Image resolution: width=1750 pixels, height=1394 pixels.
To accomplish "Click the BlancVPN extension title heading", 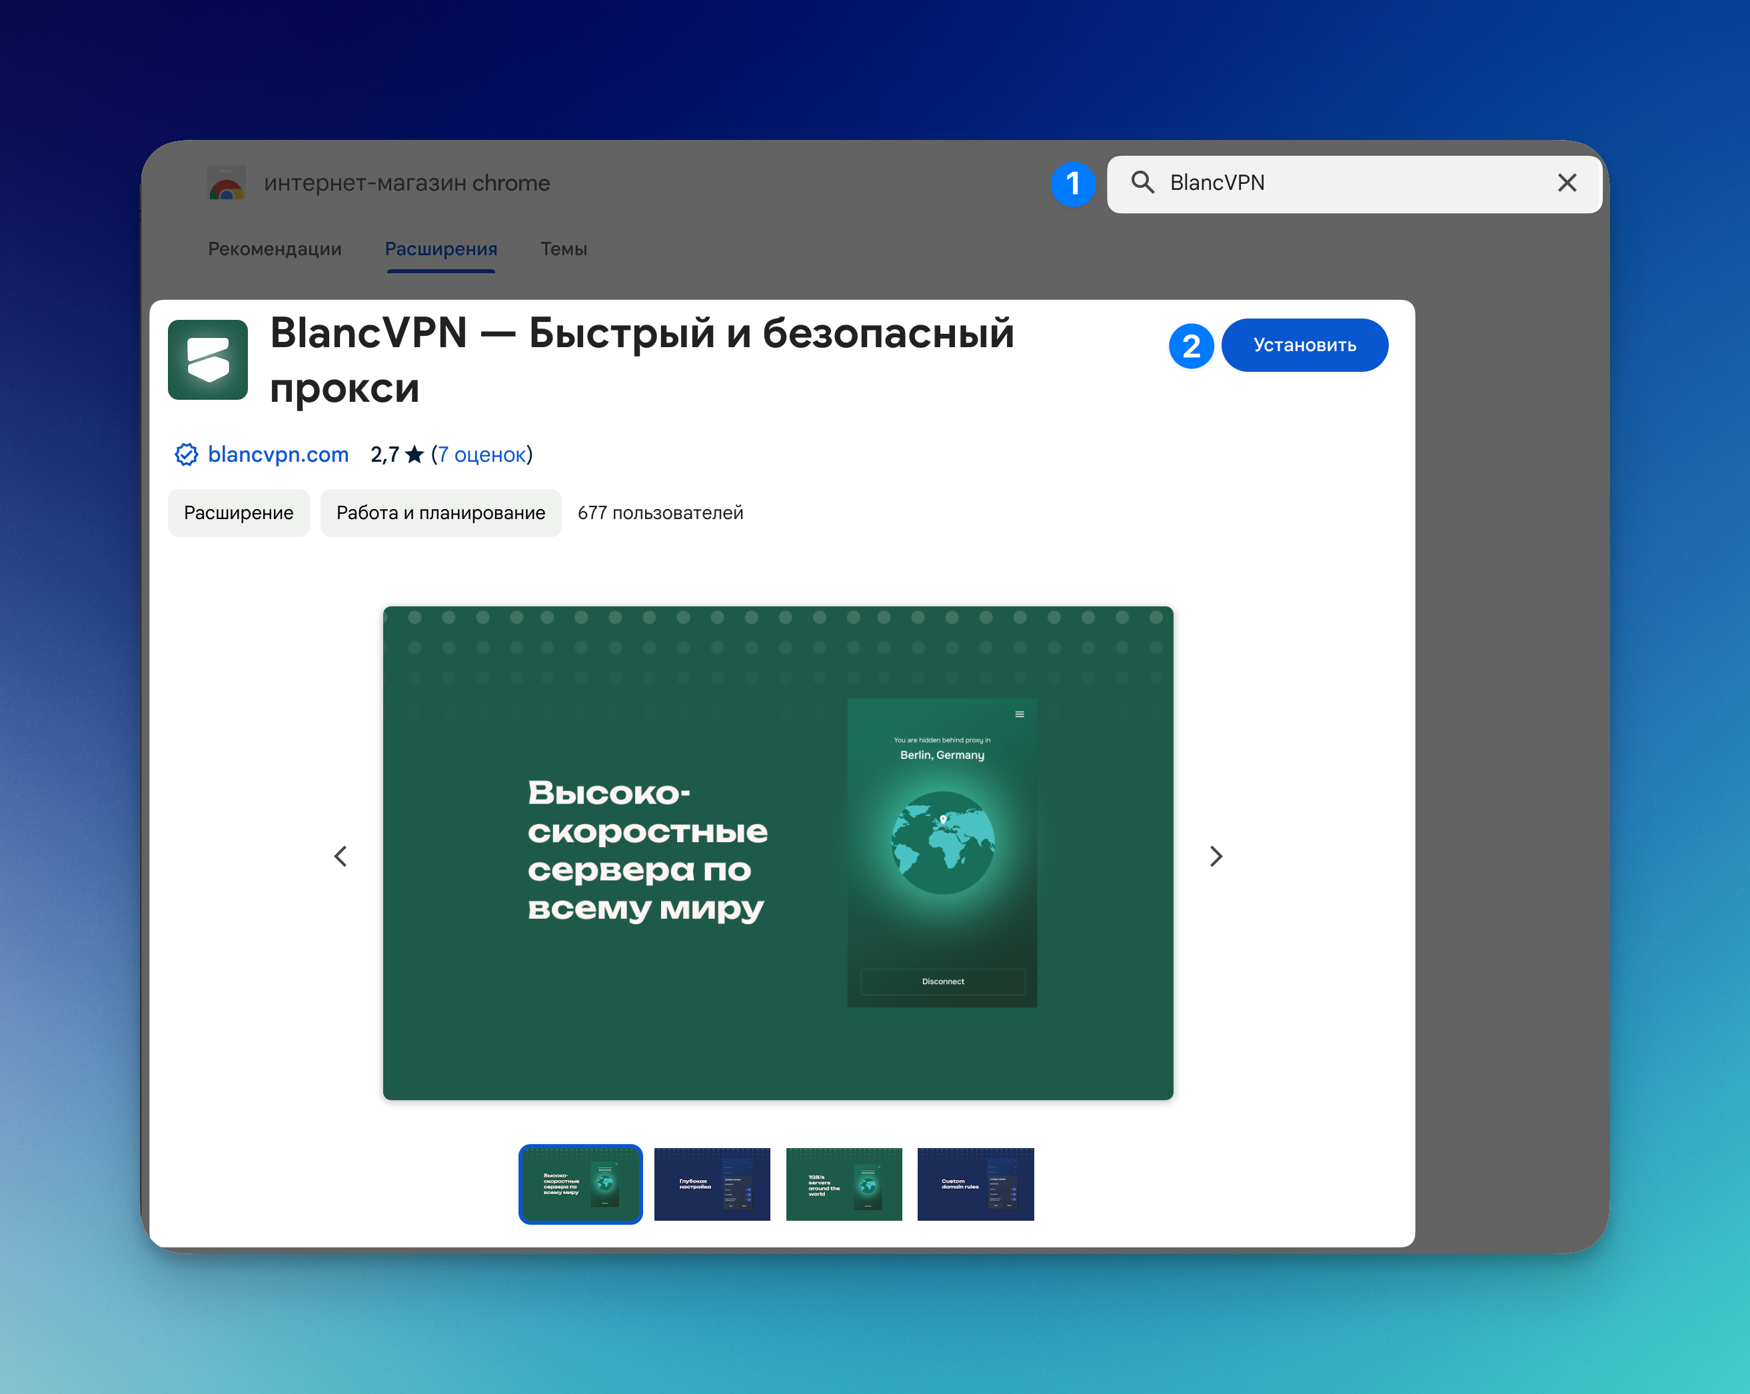I will coord(642,360).
